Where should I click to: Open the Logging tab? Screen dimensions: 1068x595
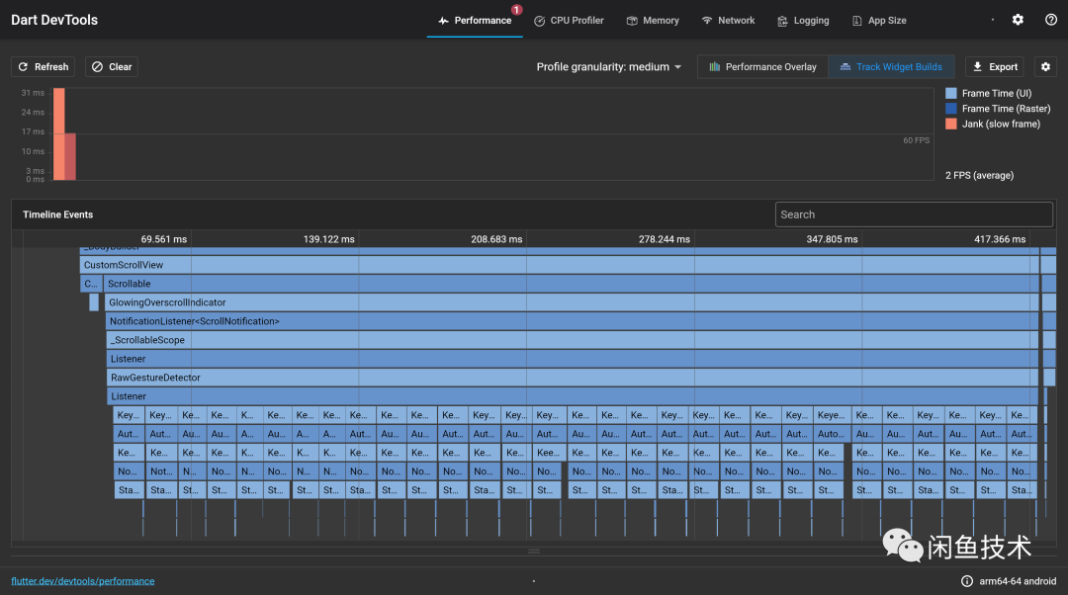click(803, 20)
